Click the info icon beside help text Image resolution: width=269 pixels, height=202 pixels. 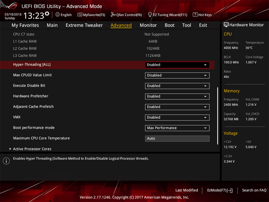pos(6,161)
